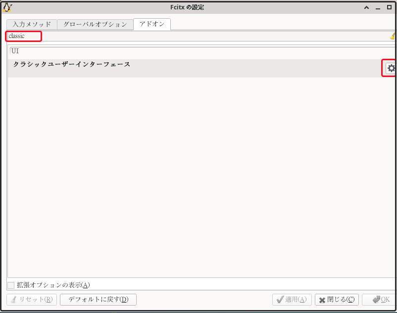Open settings gear for クラシックユーザーインターフェース

391,68
